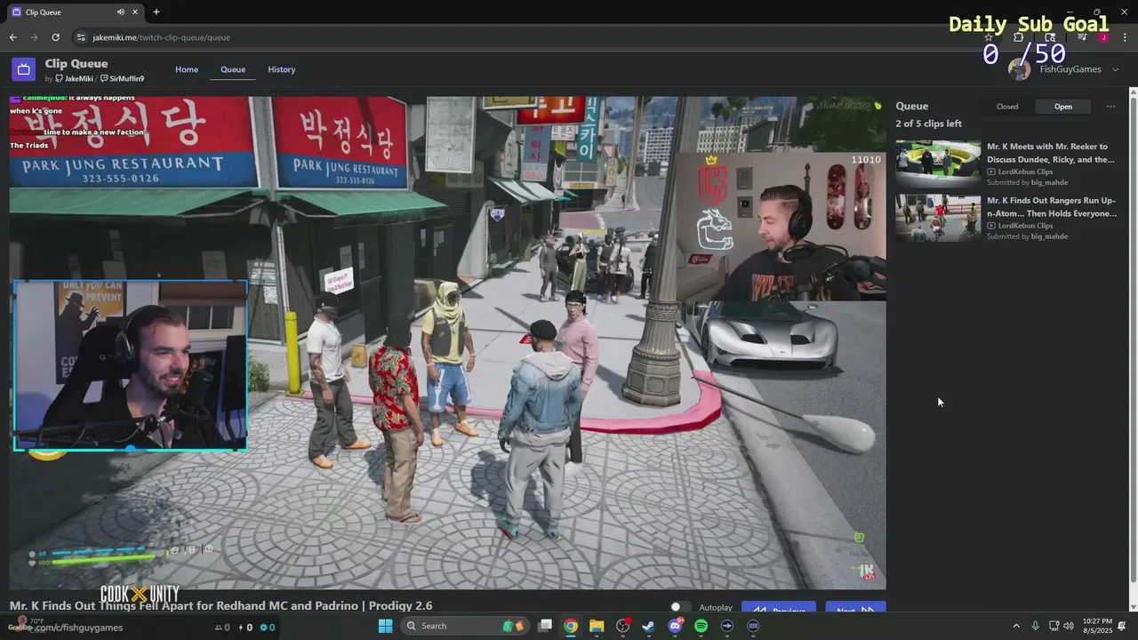Mute the Clip Queue tab's audio icon
Viewport: 1138px width, 640px height.
pos(121,12)
